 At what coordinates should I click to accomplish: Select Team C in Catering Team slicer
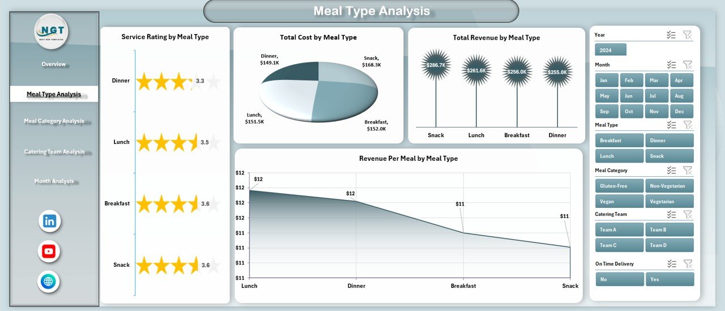pos(619,245)
